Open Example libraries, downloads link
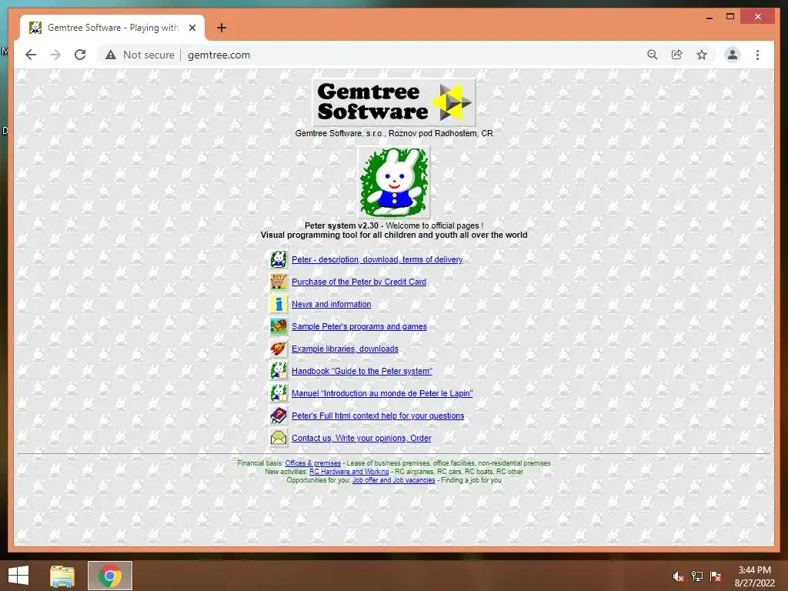This screenshot has height=591, width=788. click(x=345, y=349)
